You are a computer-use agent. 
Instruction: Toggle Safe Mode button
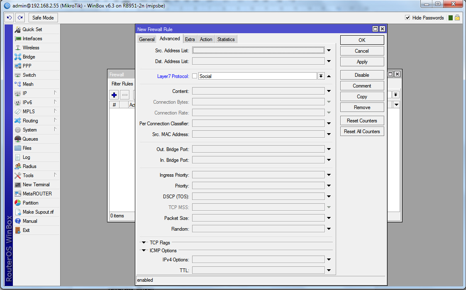[43, 18]
